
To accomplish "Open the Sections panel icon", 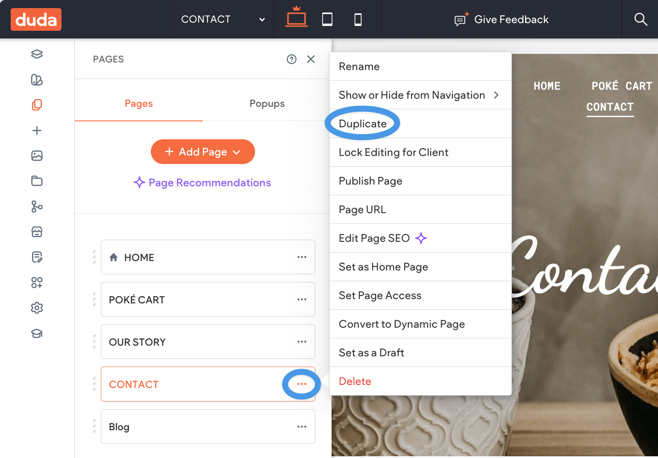I will coord(37,54).
